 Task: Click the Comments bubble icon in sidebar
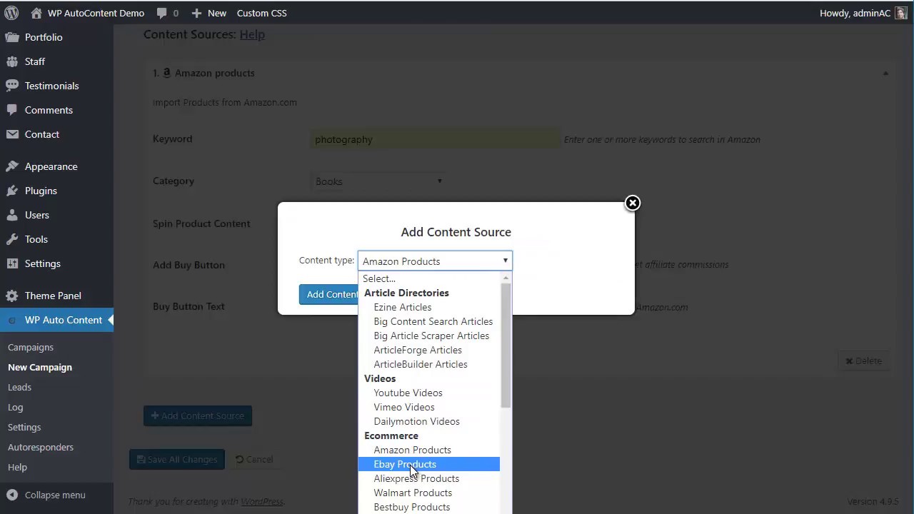tap(12, 110)
